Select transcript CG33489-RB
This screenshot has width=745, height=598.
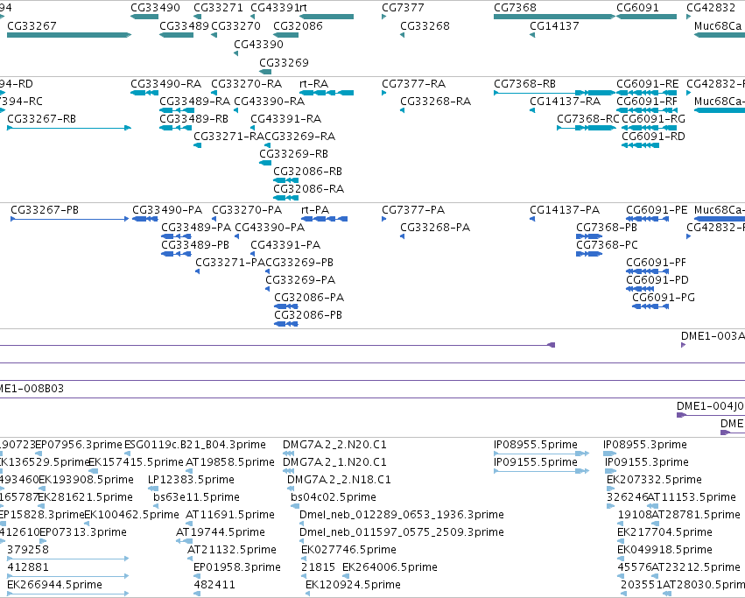point(194,119)
